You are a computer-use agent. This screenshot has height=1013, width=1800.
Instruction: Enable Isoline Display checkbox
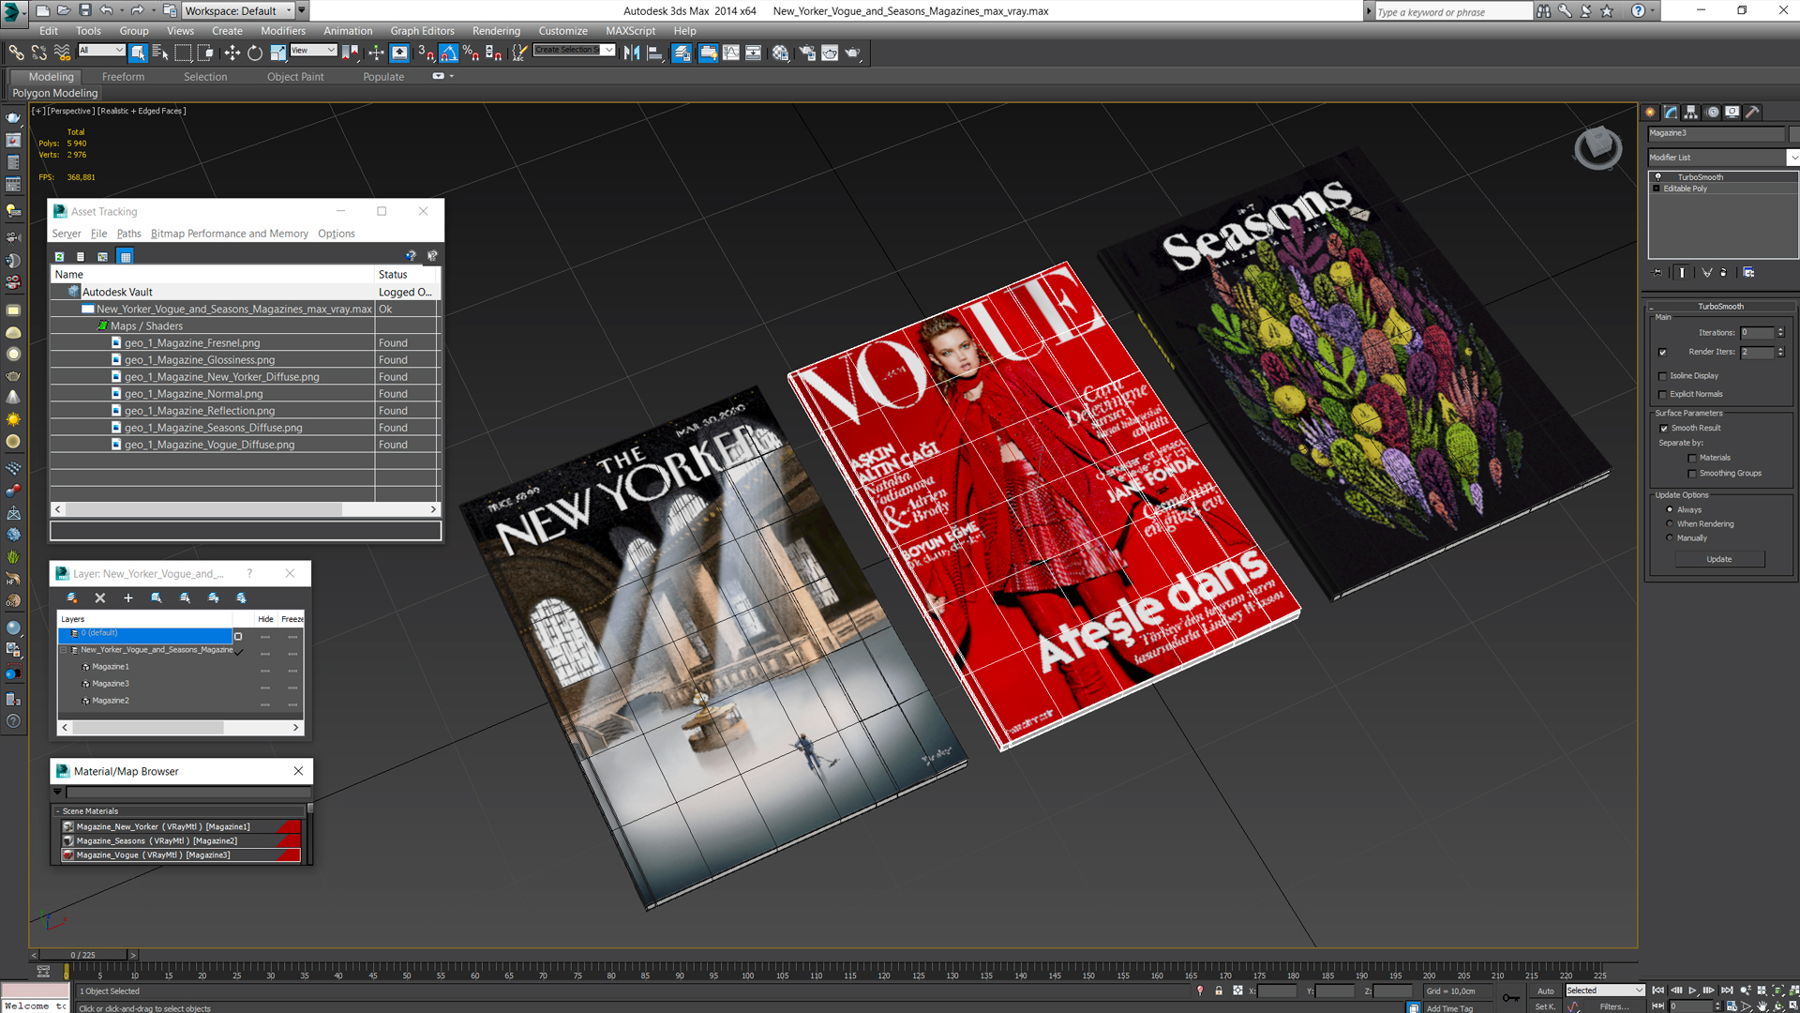pyautogui.click(x=1663, y=376)
